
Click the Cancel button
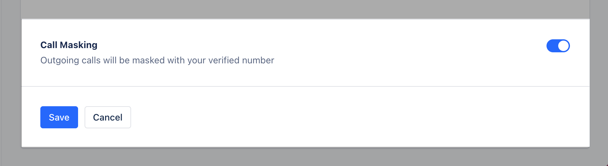[108, 117]
